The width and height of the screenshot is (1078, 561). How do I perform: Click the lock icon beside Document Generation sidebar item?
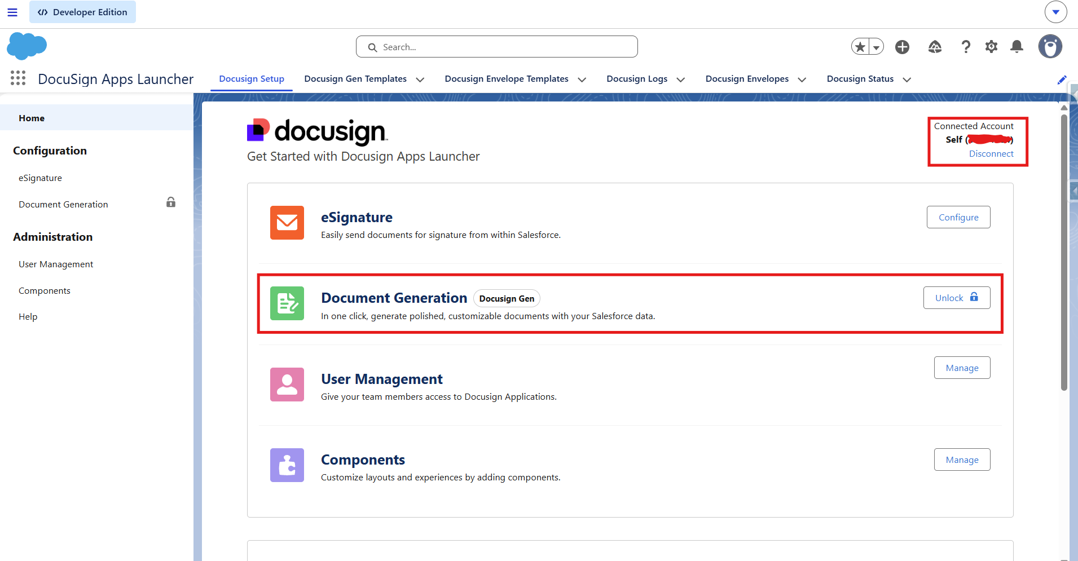click(171, 202)
